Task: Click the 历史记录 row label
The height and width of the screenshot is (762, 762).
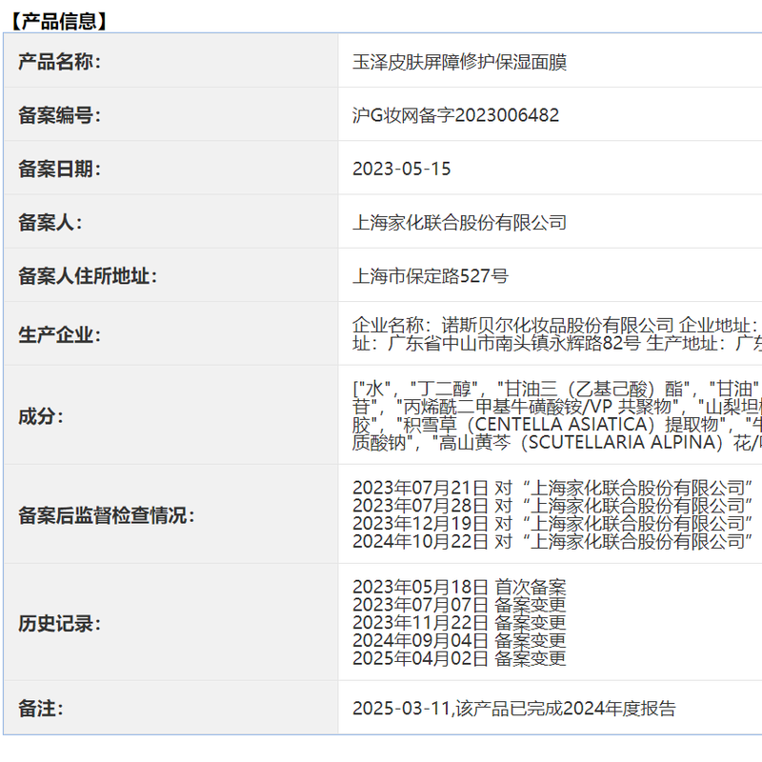Action: [59, 624]
